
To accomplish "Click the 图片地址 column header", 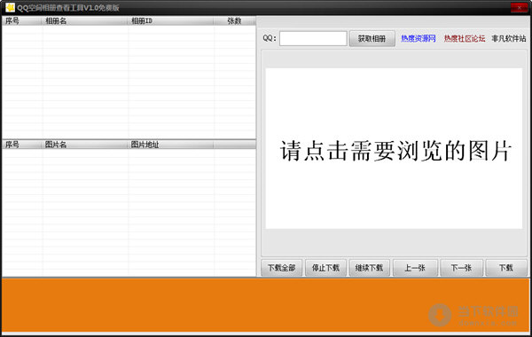I will click(x=170, y=145).
